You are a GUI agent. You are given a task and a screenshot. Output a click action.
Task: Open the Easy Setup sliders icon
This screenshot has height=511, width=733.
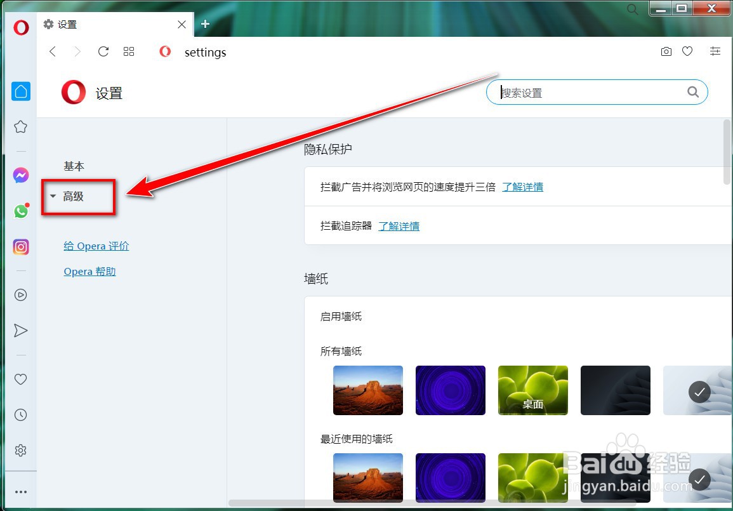tap(715, 51)
